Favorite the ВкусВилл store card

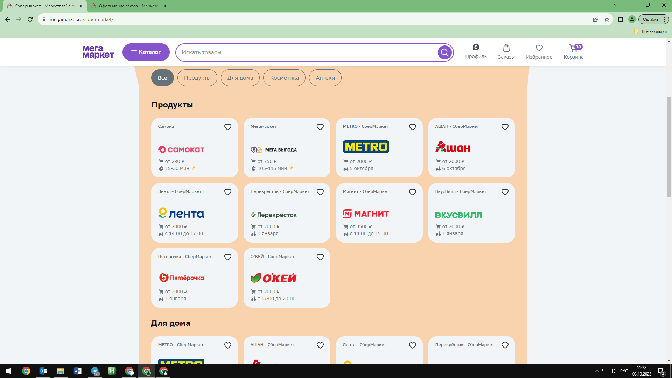(x=505, y=192)
